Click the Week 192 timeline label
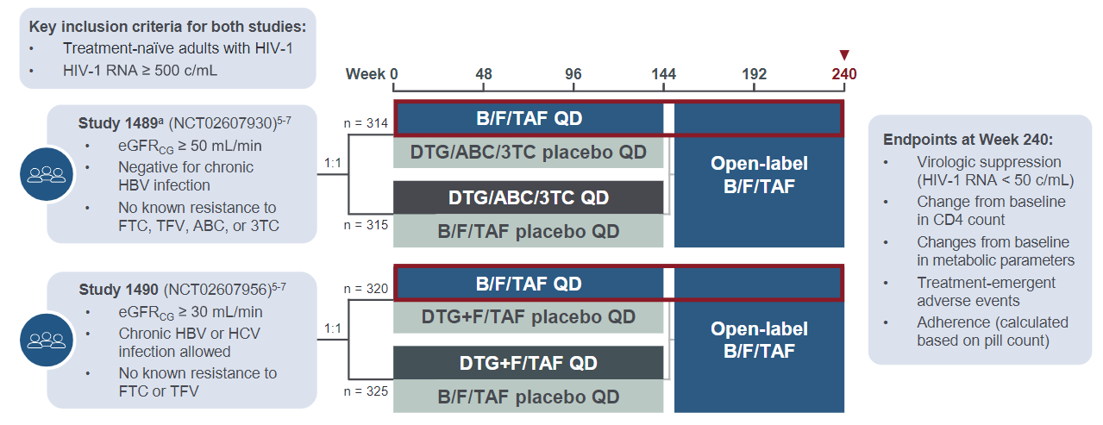Viewport: 1103px width, 425px height. [754, 74]
